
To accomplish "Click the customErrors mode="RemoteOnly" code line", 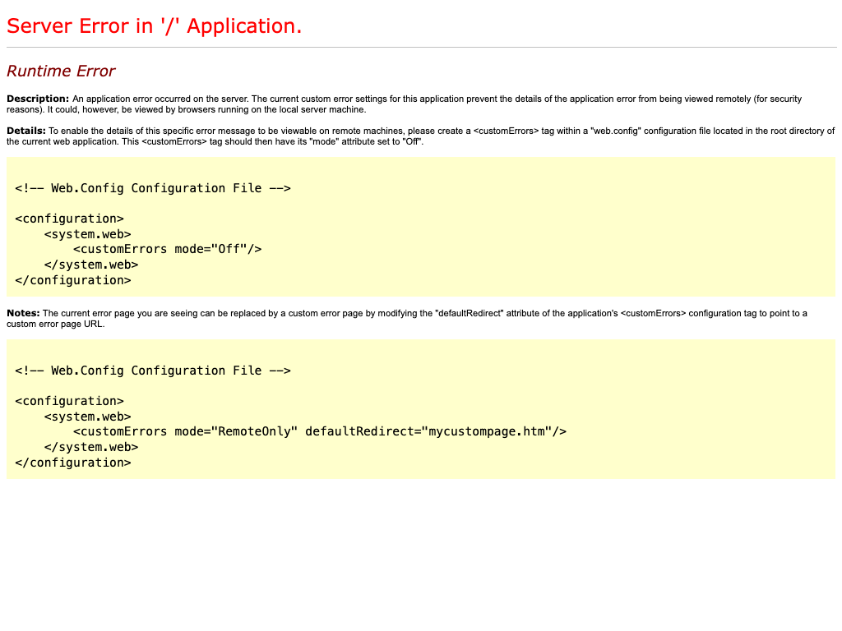I will [x=319, y=431].
